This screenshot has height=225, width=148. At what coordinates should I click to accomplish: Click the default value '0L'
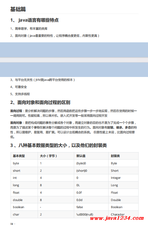pyautogui.click(x=78, y=185)
